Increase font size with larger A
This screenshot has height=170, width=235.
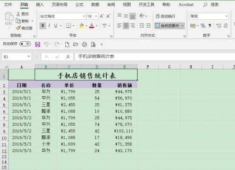click(102, 16)
